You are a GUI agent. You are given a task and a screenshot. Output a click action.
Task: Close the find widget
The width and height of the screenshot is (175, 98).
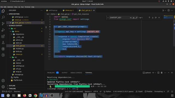[159, 17]
